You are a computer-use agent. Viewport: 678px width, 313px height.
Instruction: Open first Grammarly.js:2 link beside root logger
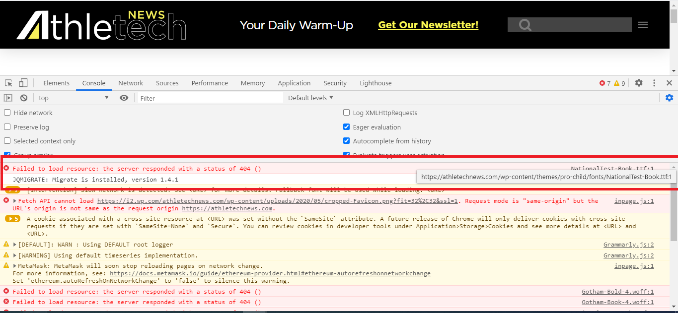[x=629, y=245]
